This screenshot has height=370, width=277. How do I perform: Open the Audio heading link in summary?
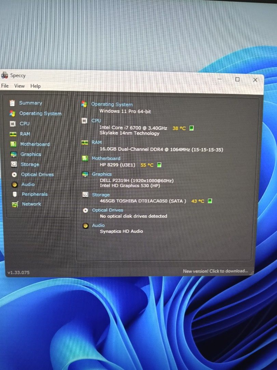(x=98, y=225)
